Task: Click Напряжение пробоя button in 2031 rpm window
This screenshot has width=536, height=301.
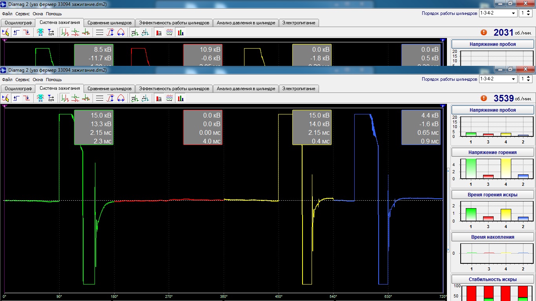Action: pos(492,44)
